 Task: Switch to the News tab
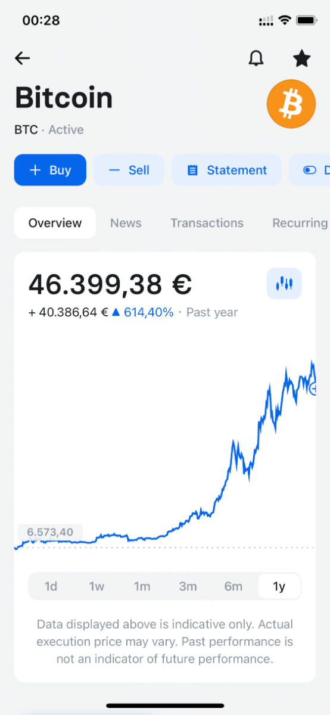coord(126,223)
